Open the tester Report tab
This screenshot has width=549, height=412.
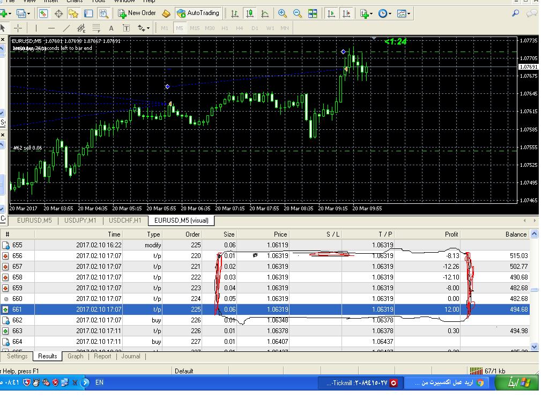(102, 356)
